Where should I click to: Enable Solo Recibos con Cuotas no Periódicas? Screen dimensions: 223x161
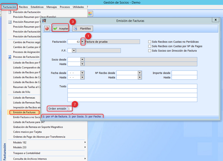pos(149,42)
